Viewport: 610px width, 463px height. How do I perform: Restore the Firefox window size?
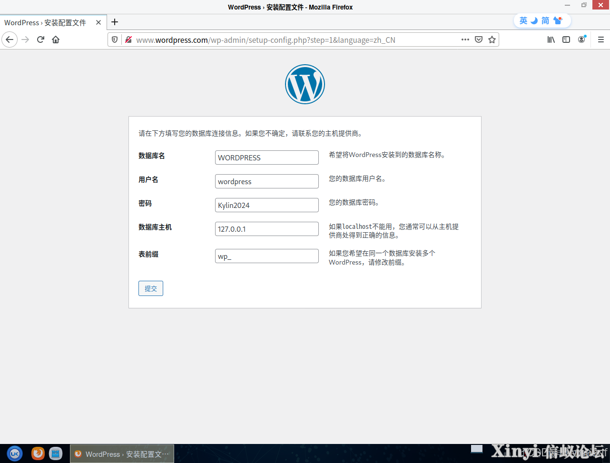pos(584,5)
